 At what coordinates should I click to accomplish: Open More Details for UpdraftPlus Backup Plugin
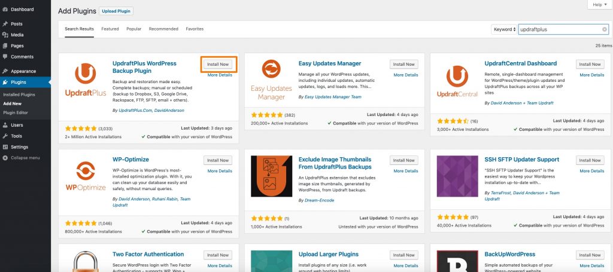(x=220, y=75)
